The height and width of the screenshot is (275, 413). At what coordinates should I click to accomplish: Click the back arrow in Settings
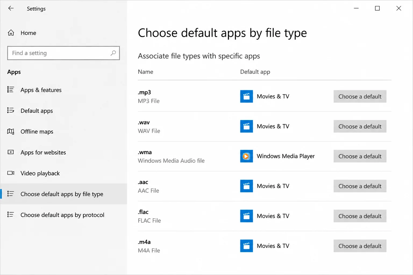coord(11,8)
